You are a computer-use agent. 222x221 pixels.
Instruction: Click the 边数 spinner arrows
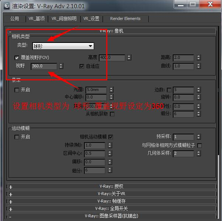tap(199, 90)
